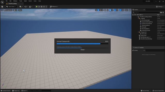Choose the select objects cursor tool
Screen dimensions: 165x92
click(x=96, y=10)
